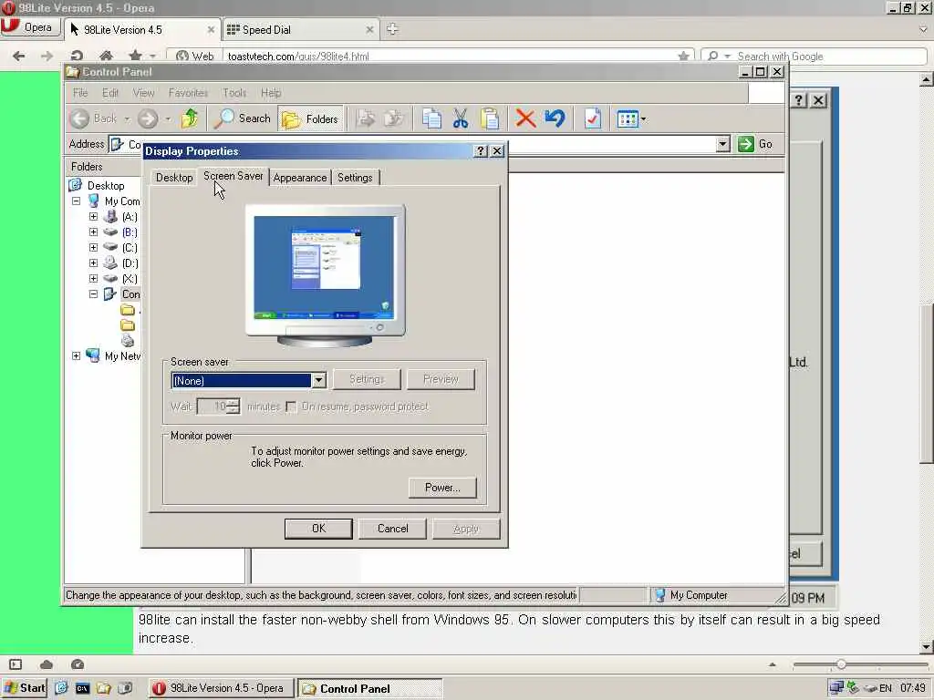The image size is (934, 700).
Task: Collapse the My Computer tree node
Action: pyautogui.click(x=77, y=201)
